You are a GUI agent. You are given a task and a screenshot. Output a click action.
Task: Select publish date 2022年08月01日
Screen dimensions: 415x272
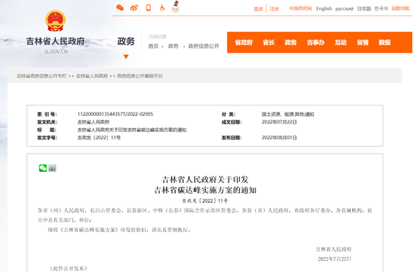pyautogui.click(x=279, y=138)
